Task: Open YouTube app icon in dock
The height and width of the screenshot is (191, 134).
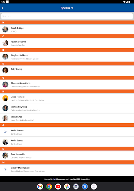Action: point(58,187)
